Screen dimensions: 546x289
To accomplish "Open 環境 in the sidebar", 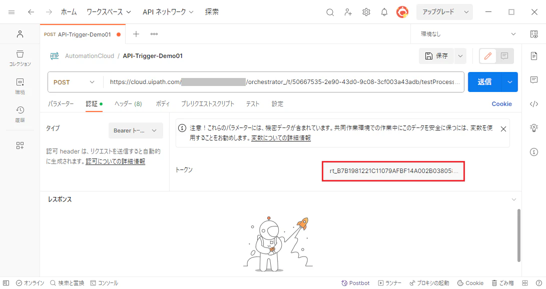I will 20,86.
